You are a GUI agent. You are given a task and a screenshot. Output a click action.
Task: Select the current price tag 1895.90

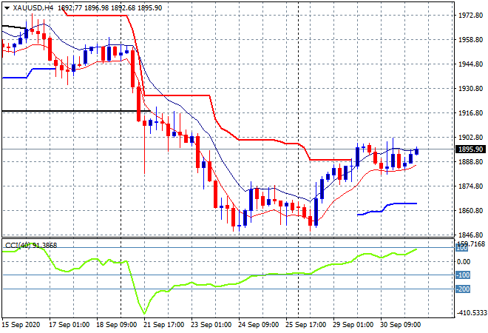[471, 149]
